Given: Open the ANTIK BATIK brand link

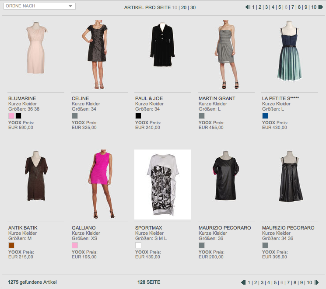Looking at the screenshot, I should pos(23,228).
